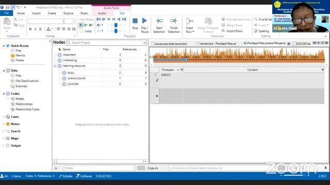
Task: Open Relationship Types under Codes
Action: point(27,109)
